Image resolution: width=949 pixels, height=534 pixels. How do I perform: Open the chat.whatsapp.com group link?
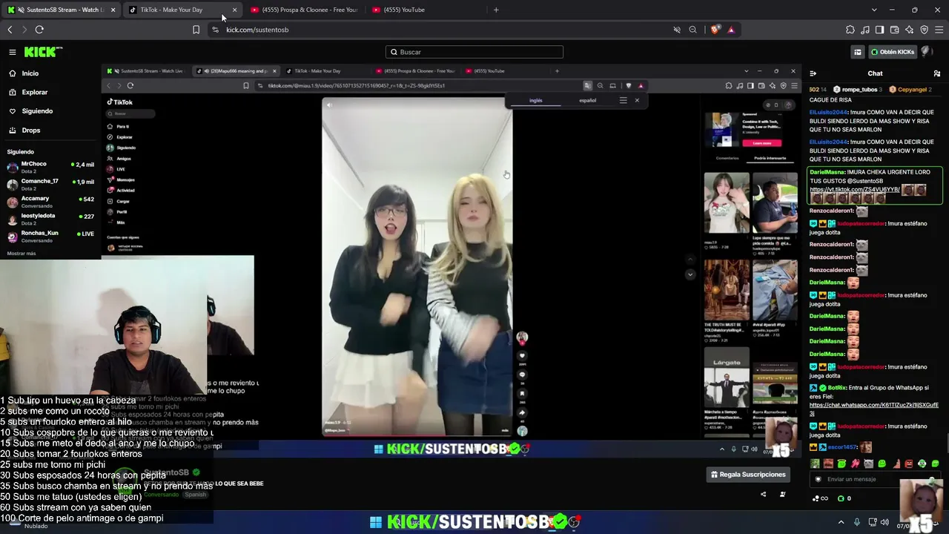873,409
